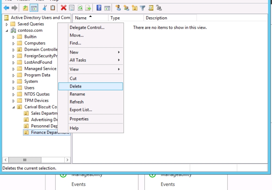
Task: Click the Up one level folder icon
Action: tap(25, 8)
